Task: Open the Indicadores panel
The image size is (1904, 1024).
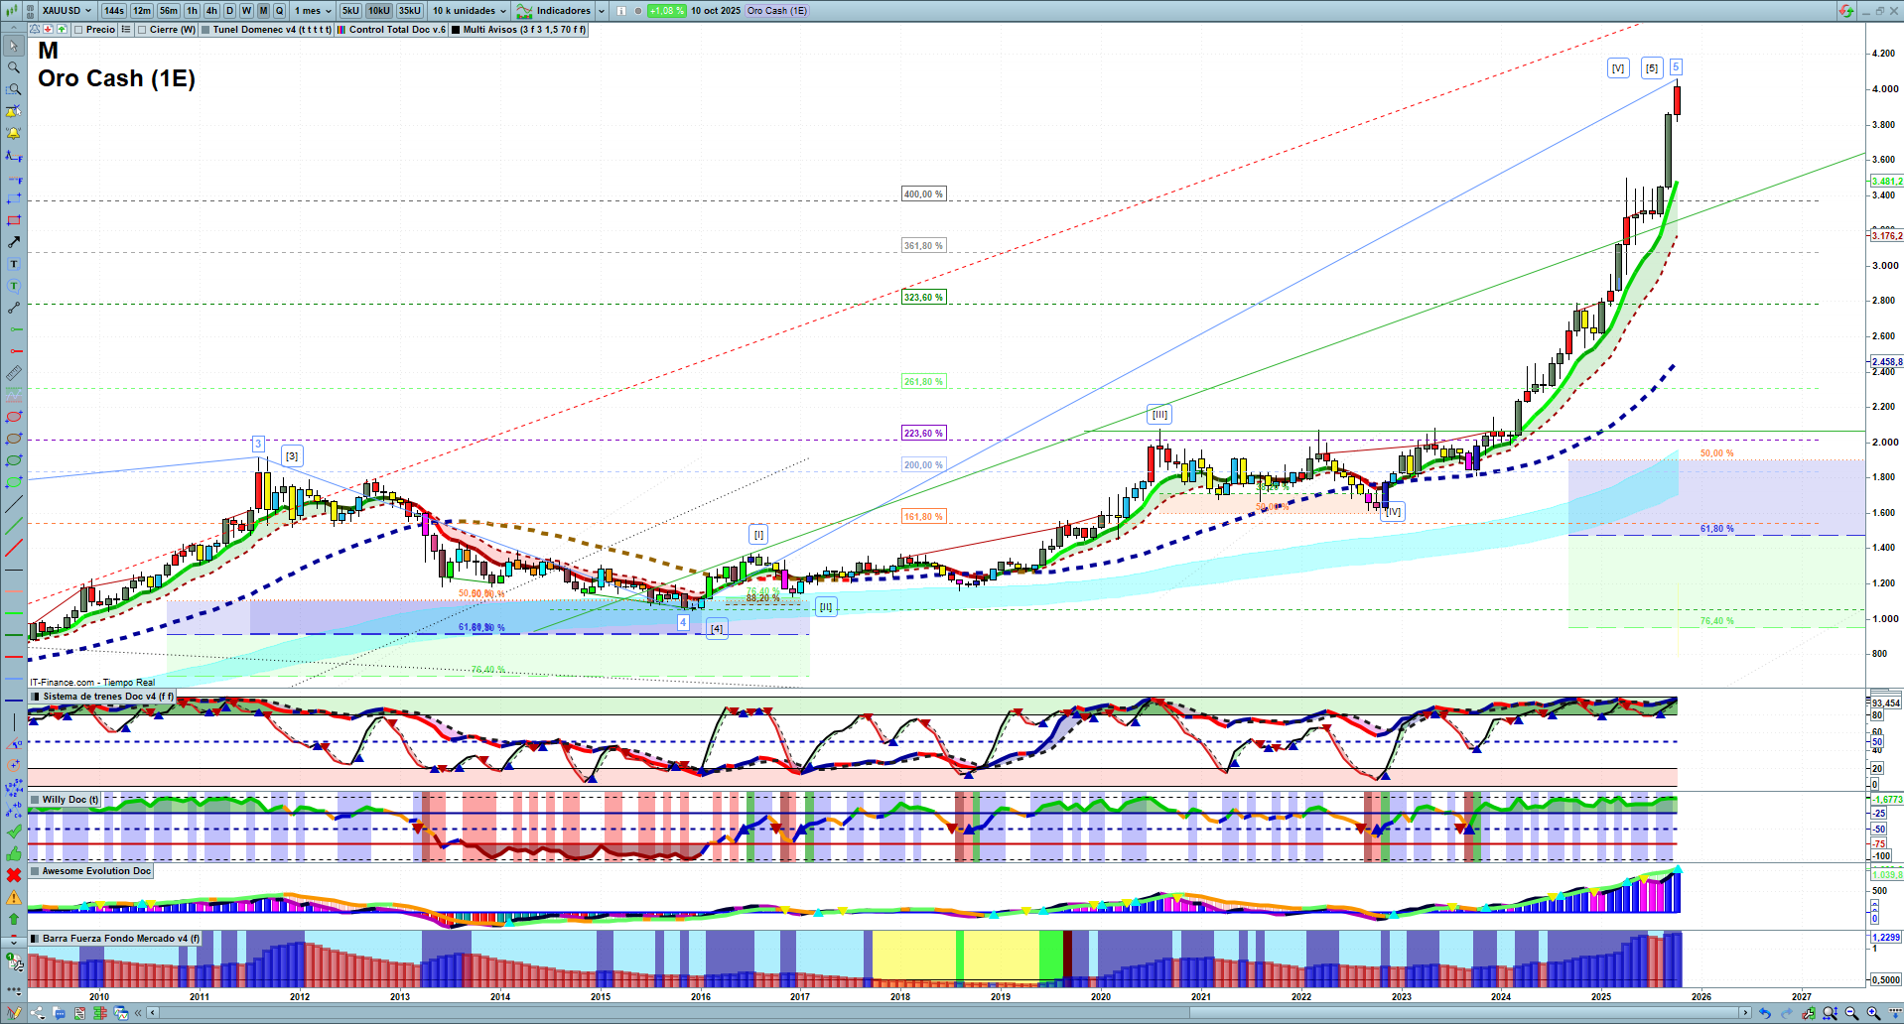Action: pos(562,11)
